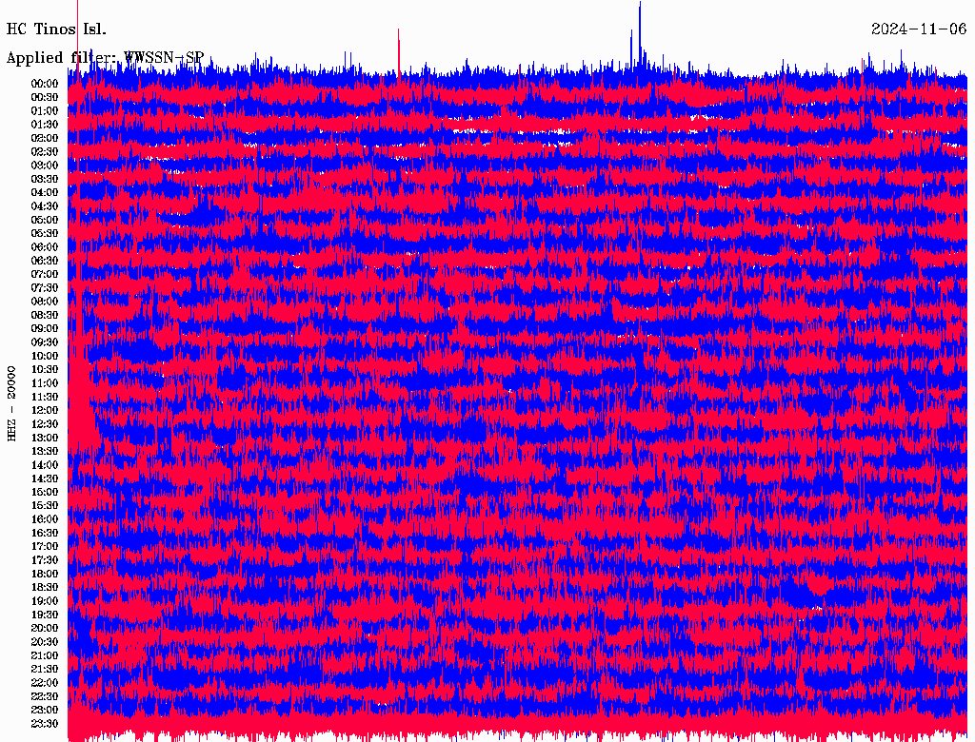Select the Applied filter WWSSN-SP text
Image resolution: width=975 pixels, height=742 pixels.
point(105,57)
